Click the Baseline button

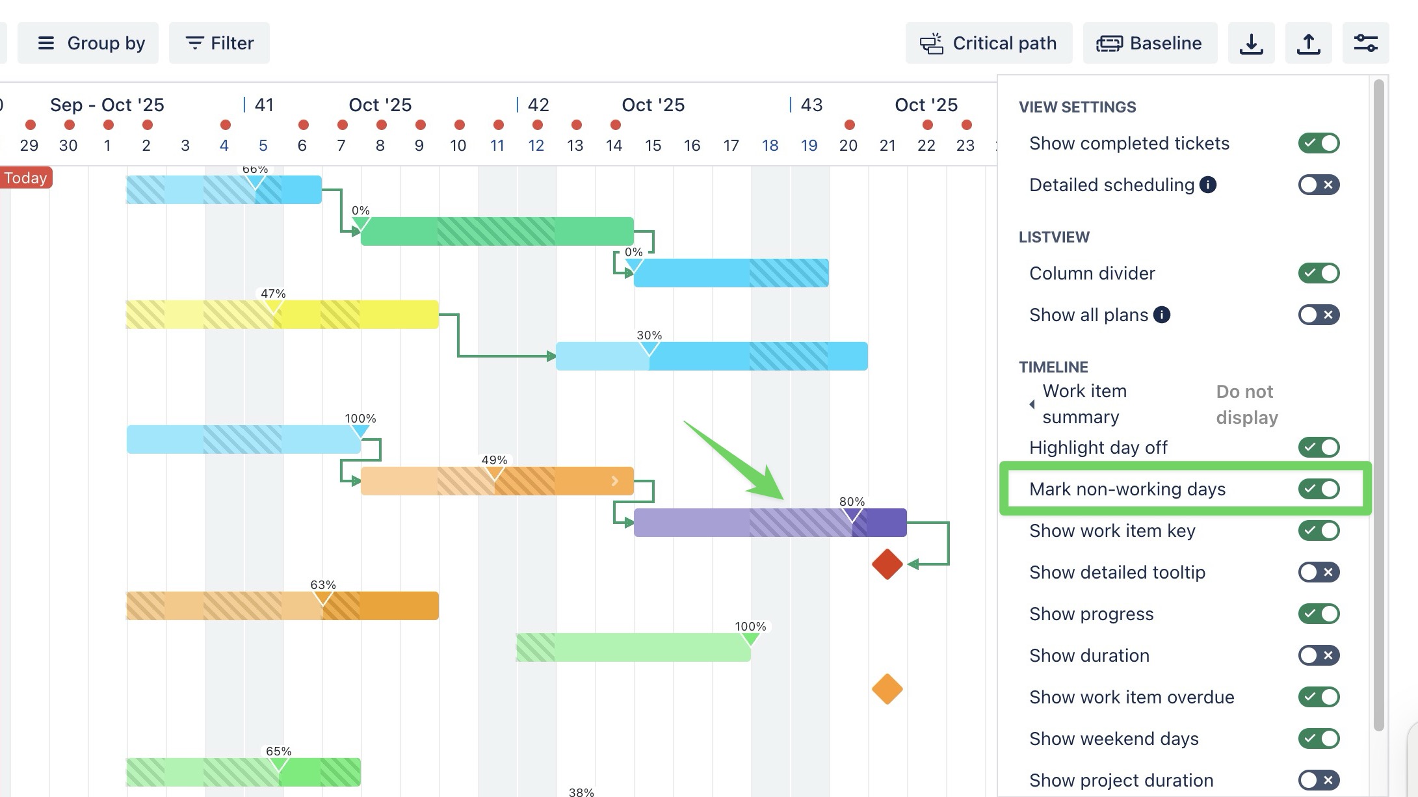1149,44
